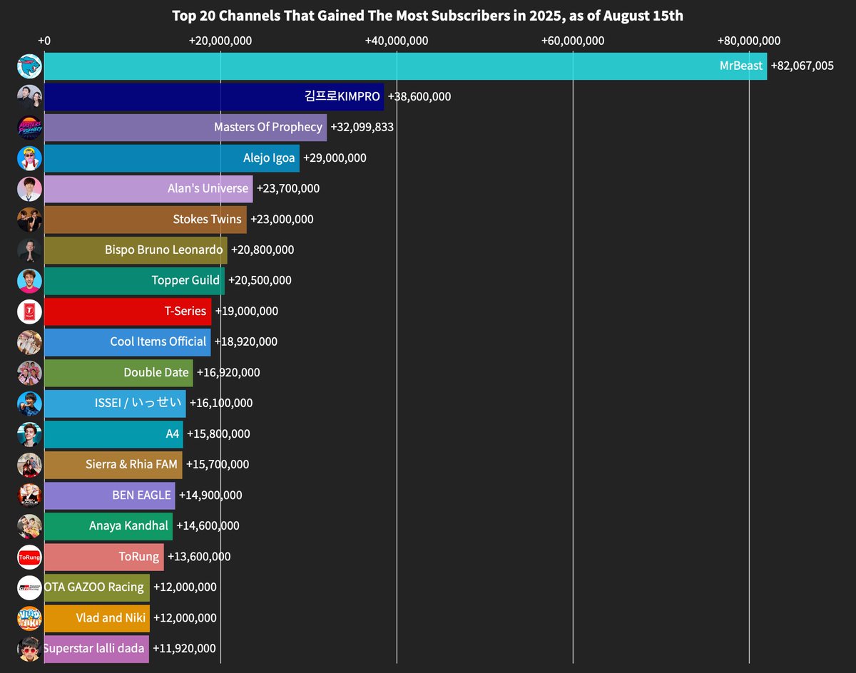Click the Sierra & Rhia FAM bar label
This screenshot has width=856, height=673.
tap(131, 464)
